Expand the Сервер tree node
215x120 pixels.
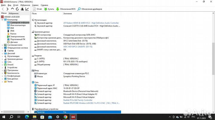2,50
